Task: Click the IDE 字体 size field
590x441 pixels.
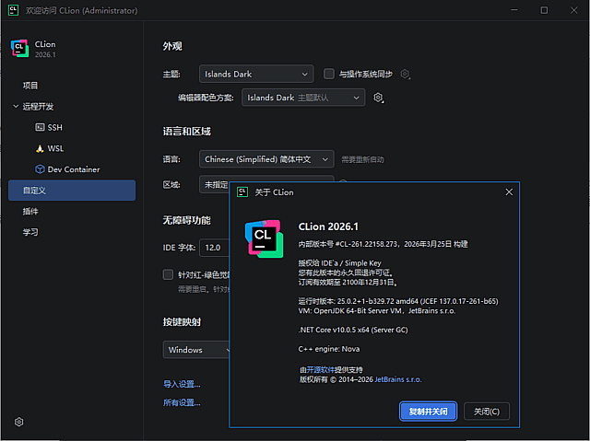Action: (x=221, y=248)
